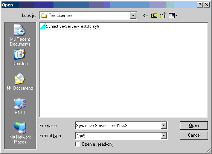Click into the File name text field

click(x=118, y=126)
